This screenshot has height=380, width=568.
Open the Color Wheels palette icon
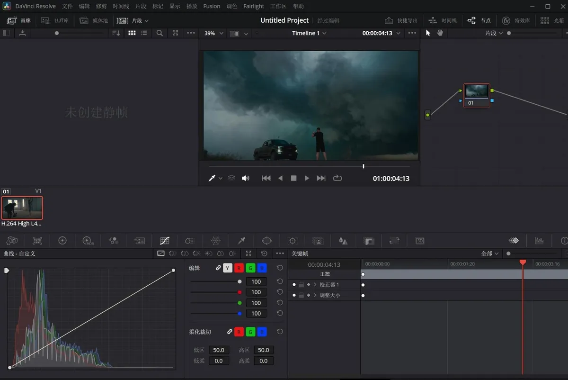(62, 241)
